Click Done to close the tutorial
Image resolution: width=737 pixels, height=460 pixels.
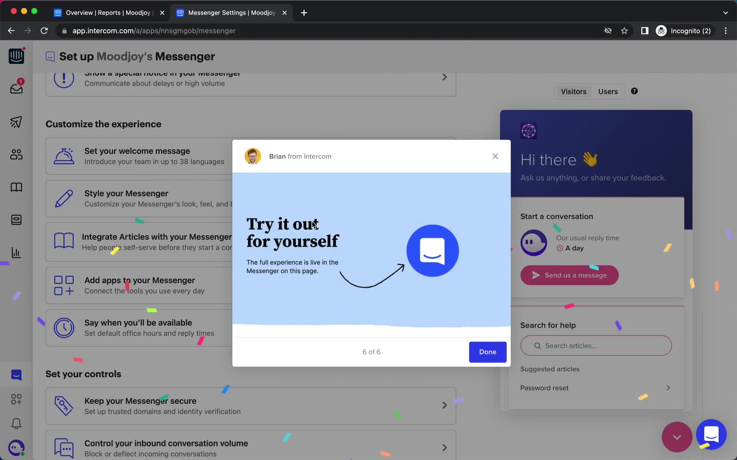[x=487, y=352]
